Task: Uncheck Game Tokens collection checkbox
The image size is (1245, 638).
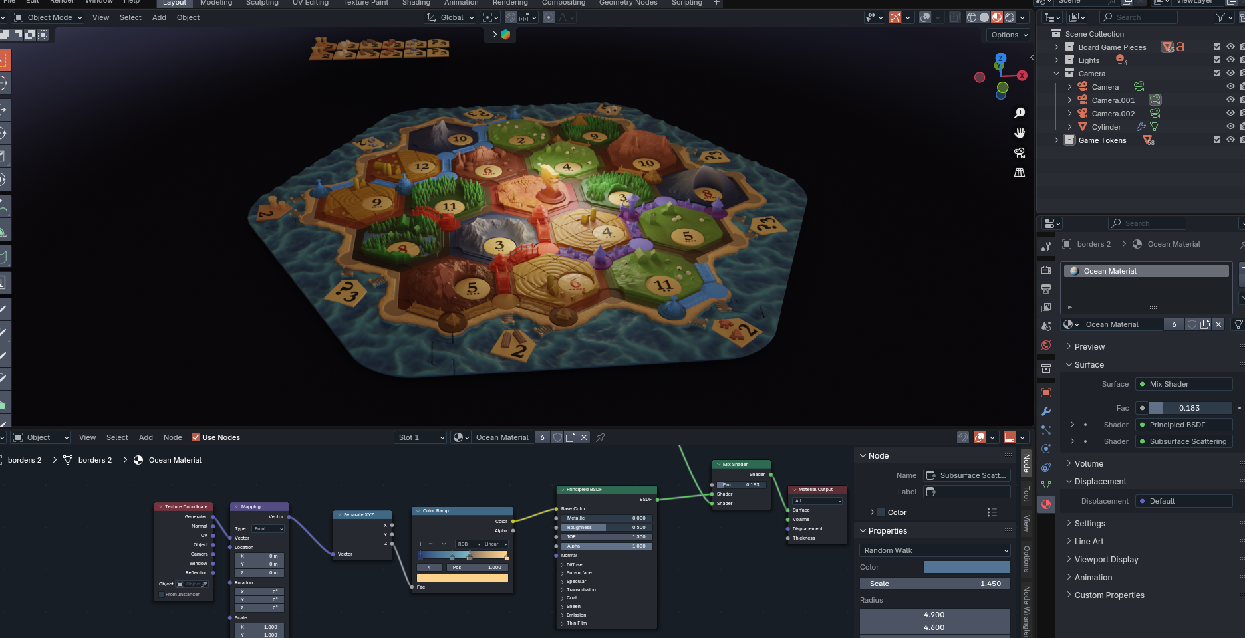Action: pos(1217,140)
